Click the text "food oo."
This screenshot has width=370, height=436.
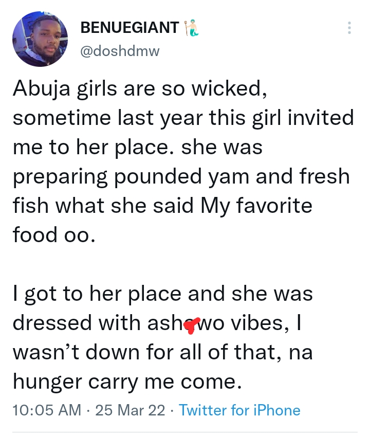54,235
